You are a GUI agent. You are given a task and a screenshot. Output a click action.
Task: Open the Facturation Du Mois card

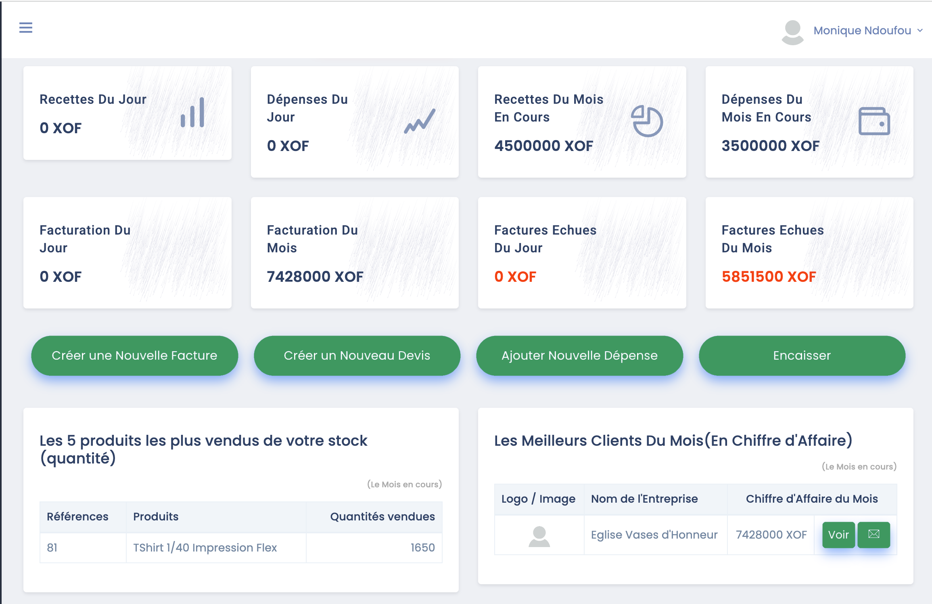(355, 253)
